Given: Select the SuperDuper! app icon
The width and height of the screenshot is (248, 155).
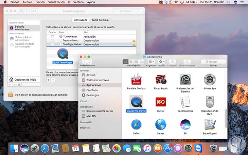Looking at the screenshot, I should (210, 125).
